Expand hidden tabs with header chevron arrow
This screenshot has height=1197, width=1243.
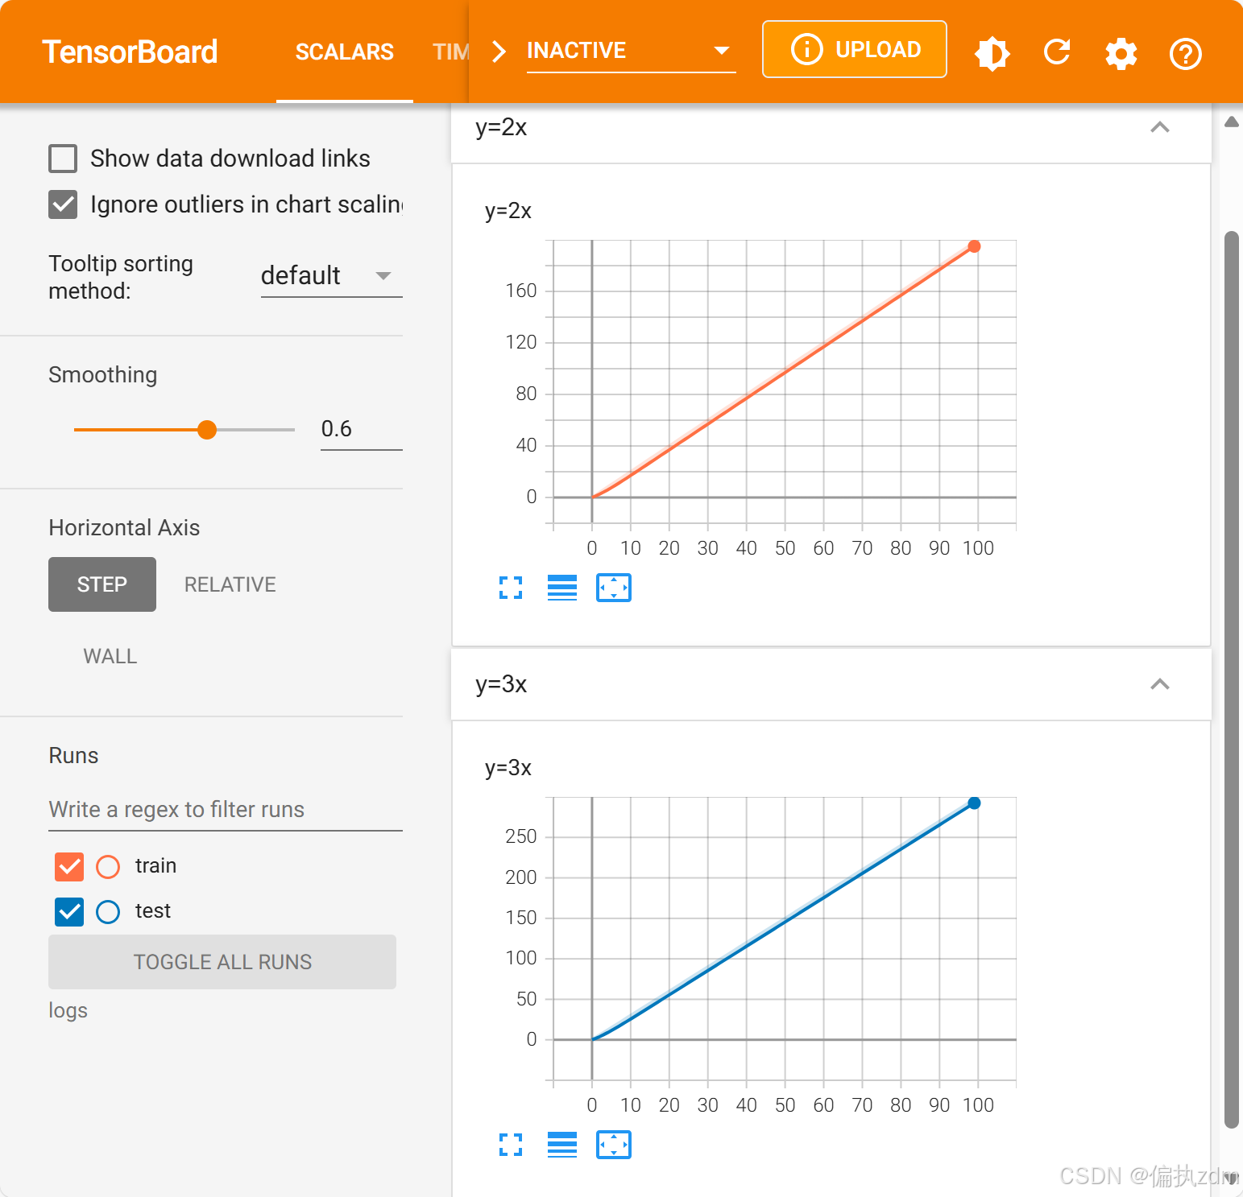tap(499, 52)
